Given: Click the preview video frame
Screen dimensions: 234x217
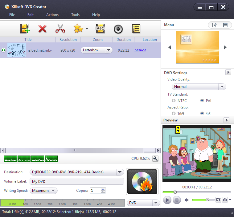Looking at the screenshot, I should tap(197, 153).
